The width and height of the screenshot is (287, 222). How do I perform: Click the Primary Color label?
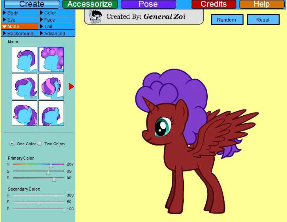click(x=21, y=158)
